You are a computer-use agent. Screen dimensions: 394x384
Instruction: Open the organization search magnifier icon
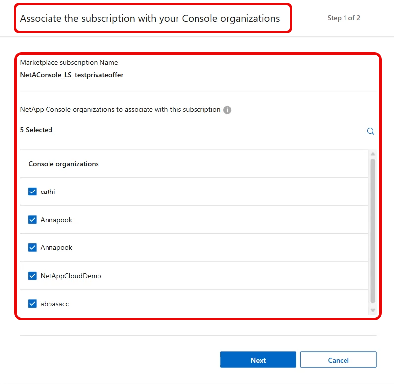pos(370,131)
